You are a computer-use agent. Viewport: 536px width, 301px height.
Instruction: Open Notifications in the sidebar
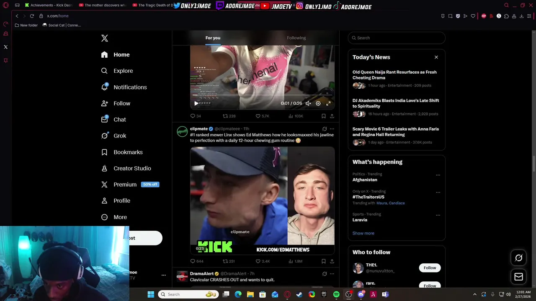coord(124,87)
